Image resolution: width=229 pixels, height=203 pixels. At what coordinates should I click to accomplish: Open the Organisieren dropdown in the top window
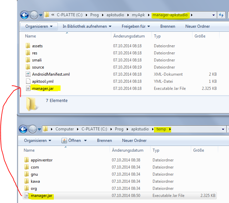[39, 26]
